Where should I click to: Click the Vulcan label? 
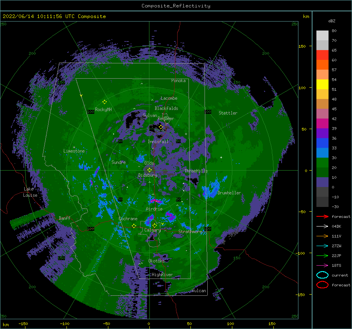199,291
